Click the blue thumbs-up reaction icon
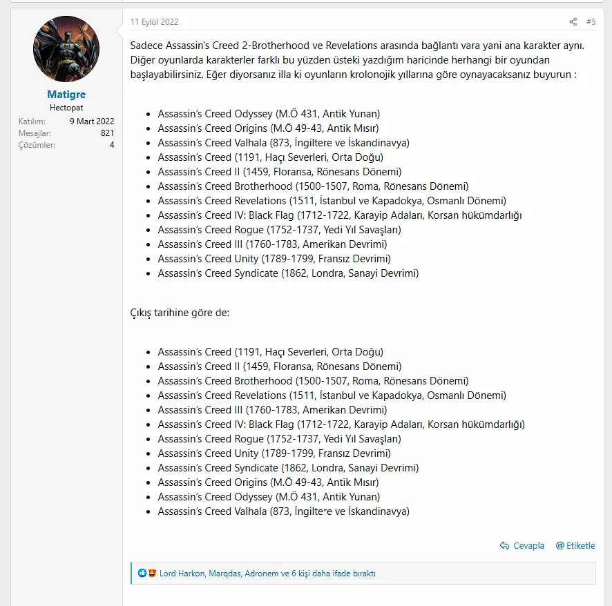This screenshot has width=612, height=606. pyautogui.click(x=142, y=573)
